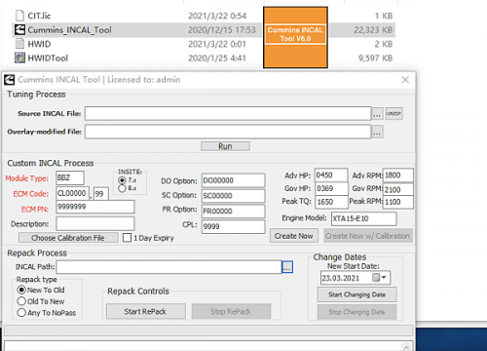
Task: Select the CIT.lic file name
Action: tap(39, 16)
